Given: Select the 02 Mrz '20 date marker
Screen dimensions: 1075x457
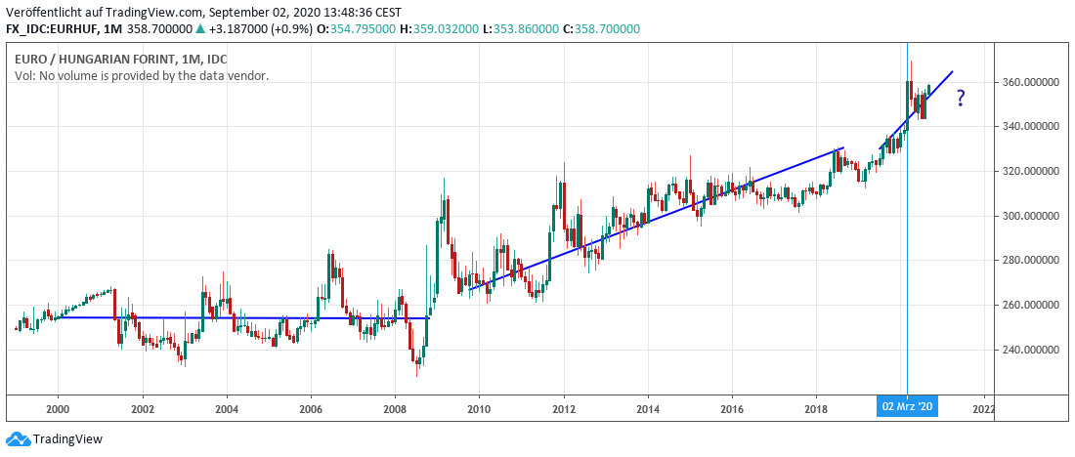Looking at the screenshot, I should click(907, 406).
